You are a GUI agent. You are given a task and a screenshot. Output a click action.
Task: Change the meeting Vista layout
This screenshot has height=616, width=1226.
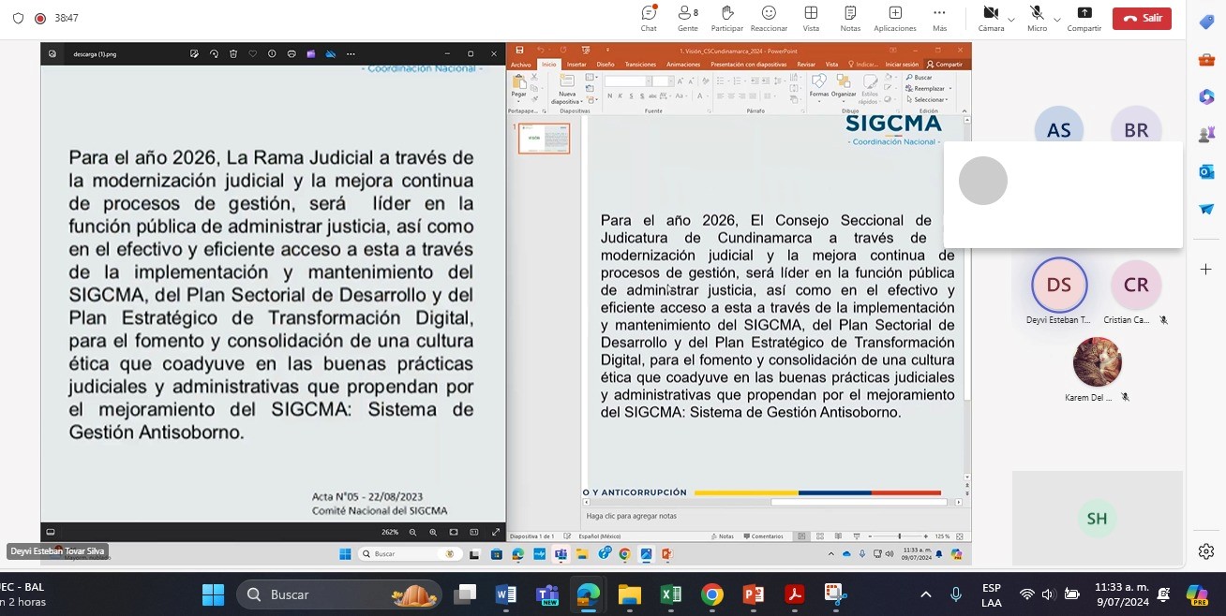click(811, 19)
